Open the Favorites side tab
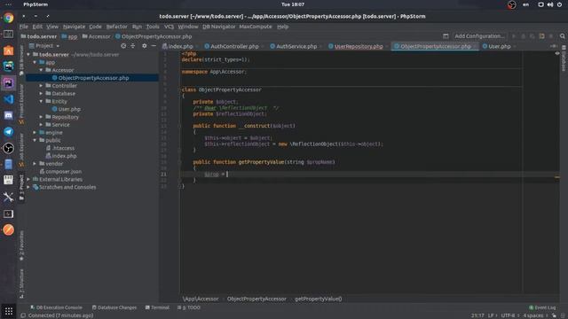Screen dimensions: 568x319 21,245
